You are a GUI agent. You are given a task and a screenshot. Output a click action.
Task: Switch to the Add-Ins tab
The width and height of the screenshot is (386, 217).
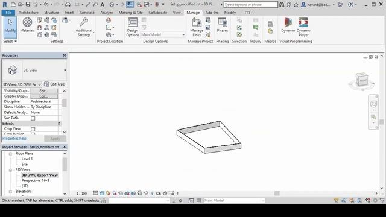point(212,13)
